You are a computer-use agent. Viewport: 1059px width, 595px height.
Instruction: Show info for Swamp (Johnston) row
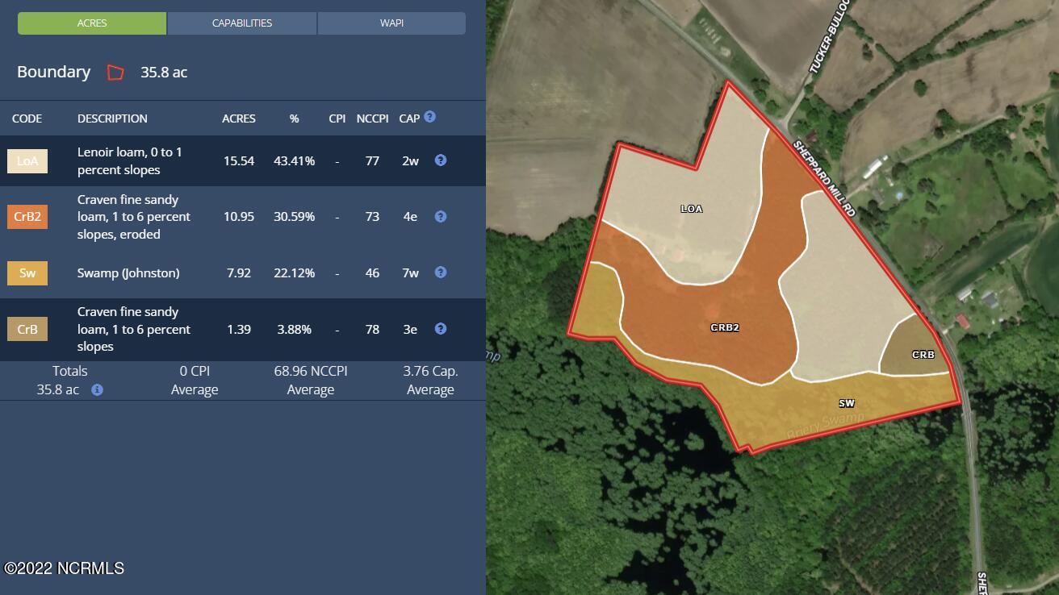coord(441,273)
